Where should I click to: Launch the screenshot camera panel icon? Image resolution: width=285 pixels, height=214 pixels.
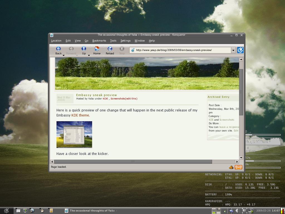(x=18, y=211)
